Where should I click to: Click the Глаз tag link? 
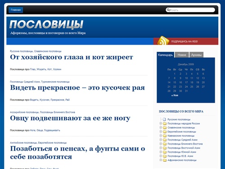[x=33, y=69]
